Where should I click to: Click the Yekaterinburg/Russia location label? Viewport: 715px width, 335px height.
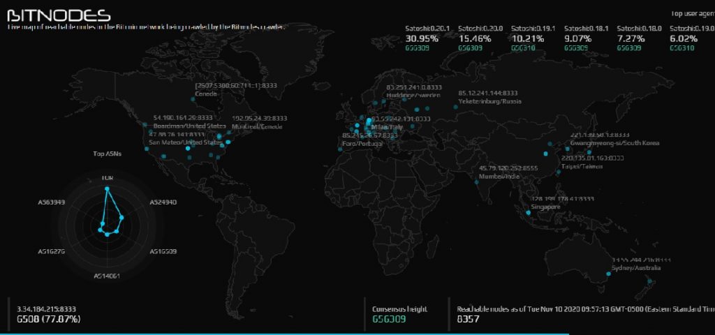point(489,101)
